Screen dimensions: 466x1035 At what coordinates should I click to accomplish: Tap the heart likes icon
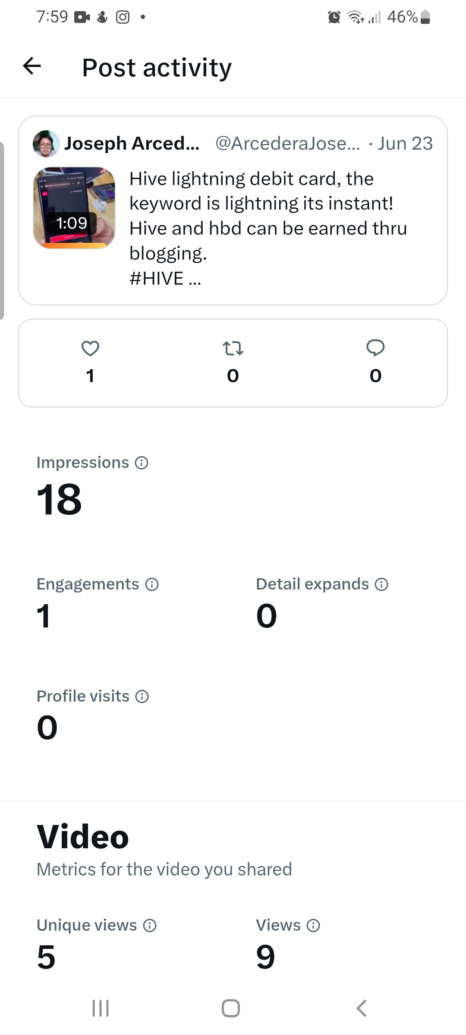pyautogui.click(x=90, y=348)
